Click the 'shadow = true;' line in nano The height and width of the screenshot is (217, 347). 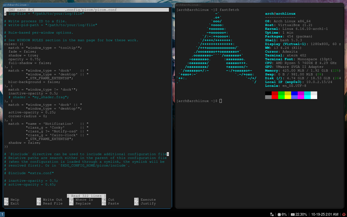[23, 55]
